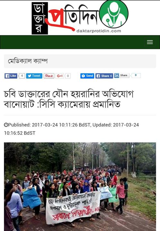Viewport: 160px width, 231px height.
Task: Click the LinkedIn share count bubble
Action: point(136,75)
